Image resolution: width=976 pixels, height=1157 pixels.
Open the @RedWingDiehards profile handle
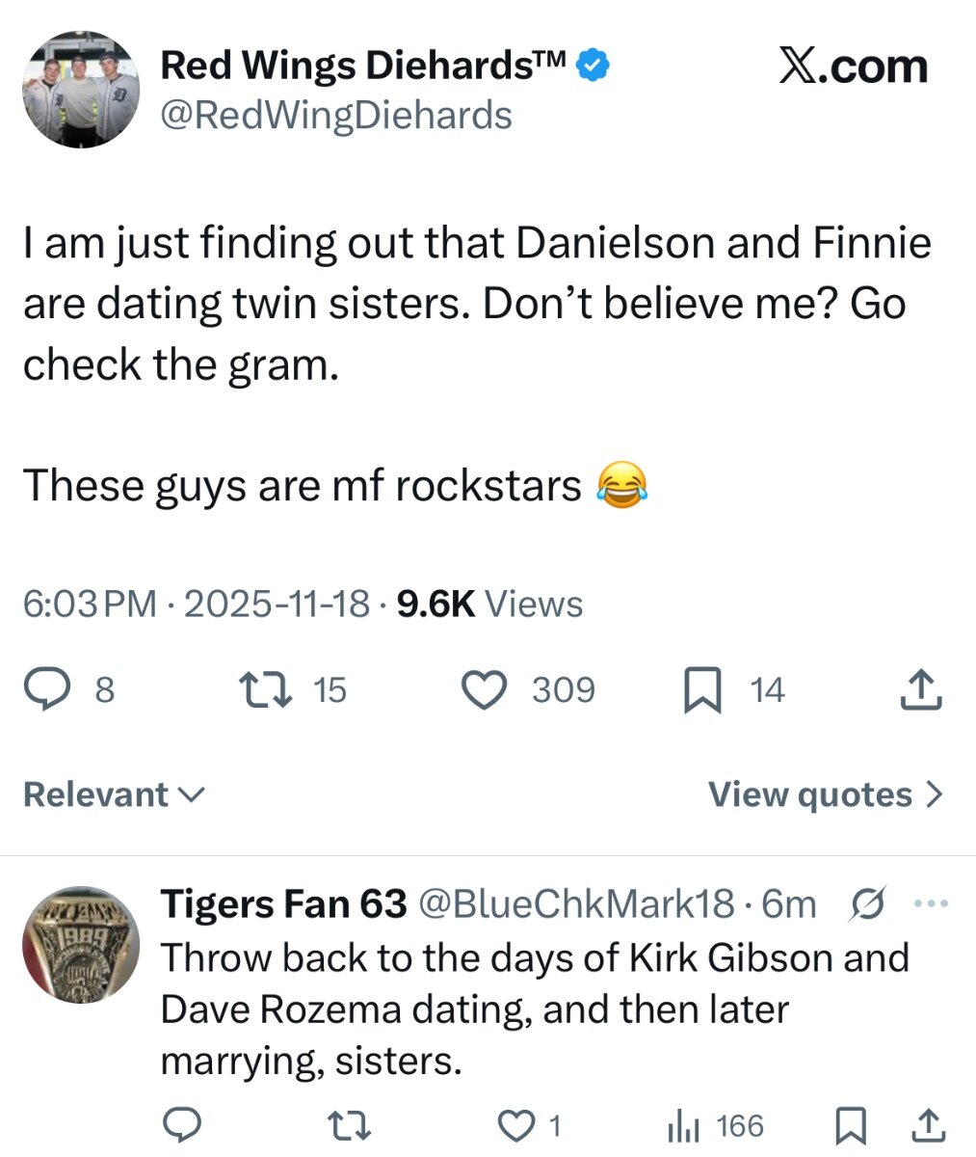tap(335, 115)
